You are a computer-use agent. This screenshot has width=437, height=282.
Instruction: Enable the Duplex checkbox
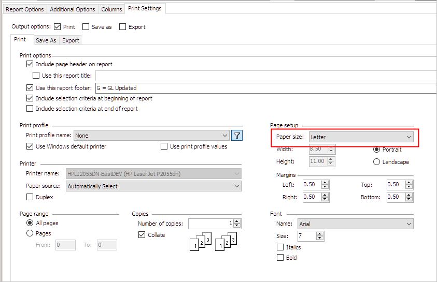(30, 197)
